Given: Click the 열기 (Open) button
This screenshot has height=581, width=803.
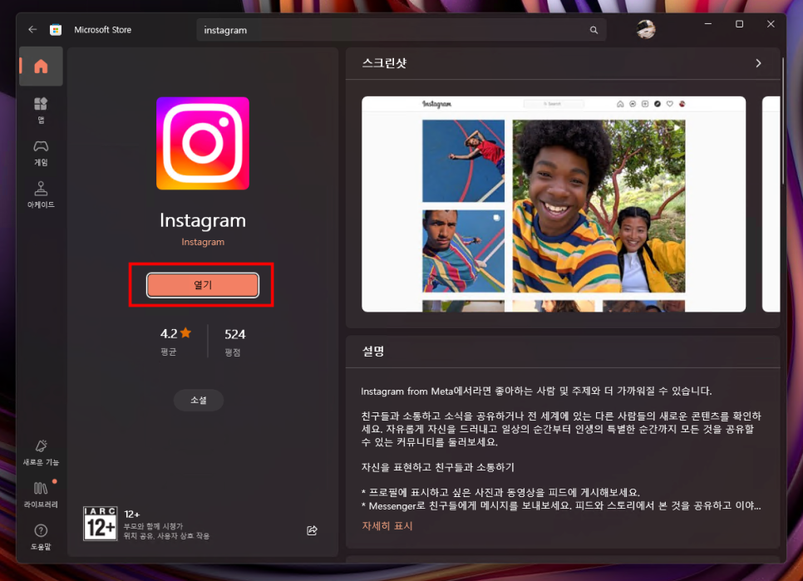Looking at the screenshot, I should click(203, 285).
